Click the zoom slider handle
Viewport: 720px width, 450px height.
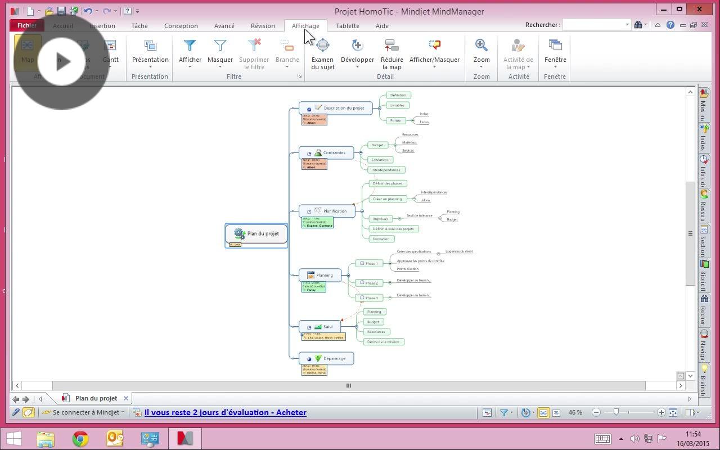pyautogui.click(x=616, y=412)
